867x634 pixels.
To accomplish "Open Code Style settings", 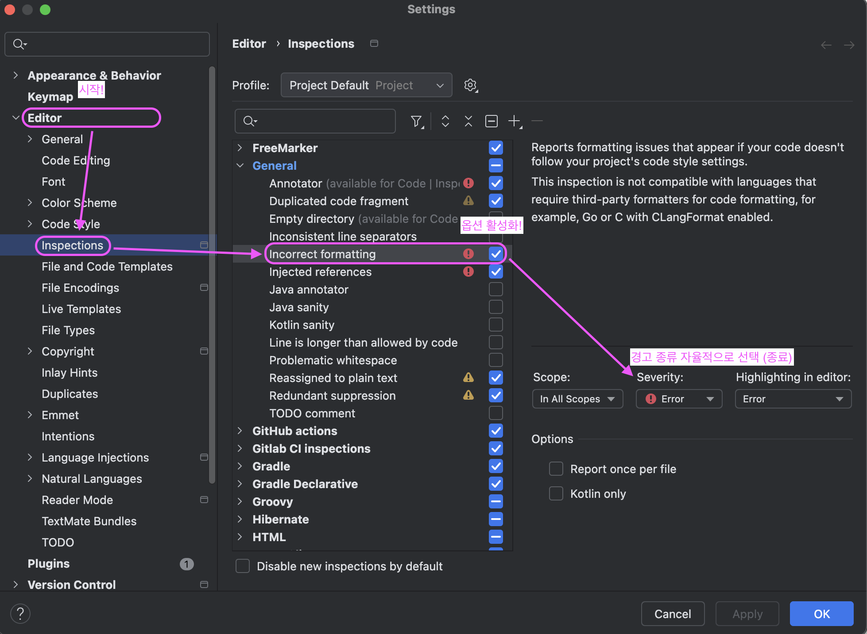I will click(70, 224).
